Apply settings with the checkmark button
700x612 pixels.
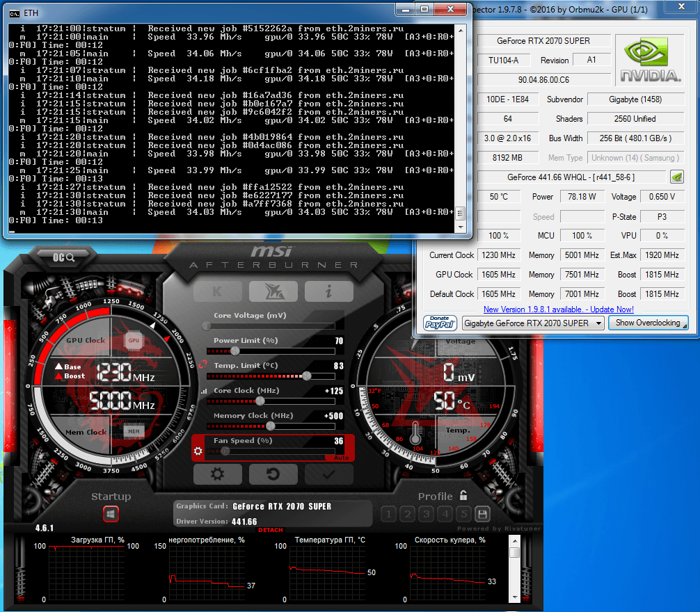(x=328, y=474)
